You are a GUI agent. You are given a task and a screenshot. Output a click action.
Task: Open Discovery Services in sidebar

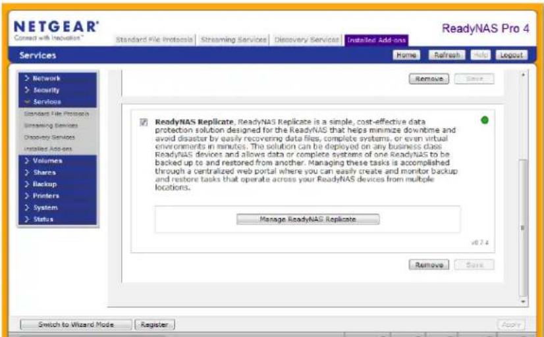[x=49, y=138]
